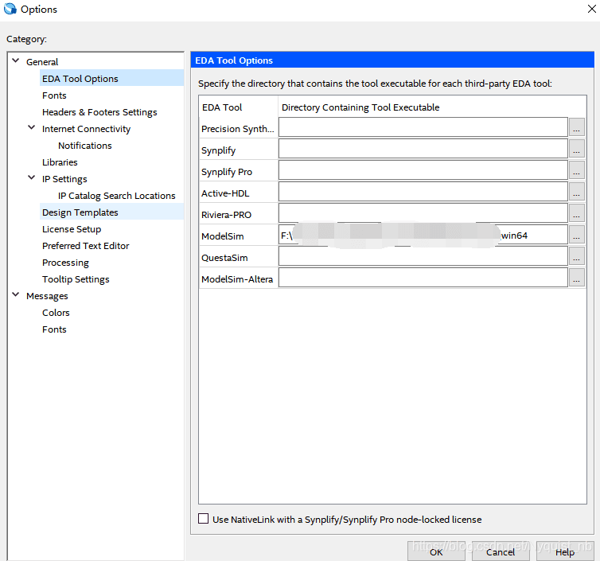
Task: Click the Synplify Pro row label
Action: tap(227, 172)
